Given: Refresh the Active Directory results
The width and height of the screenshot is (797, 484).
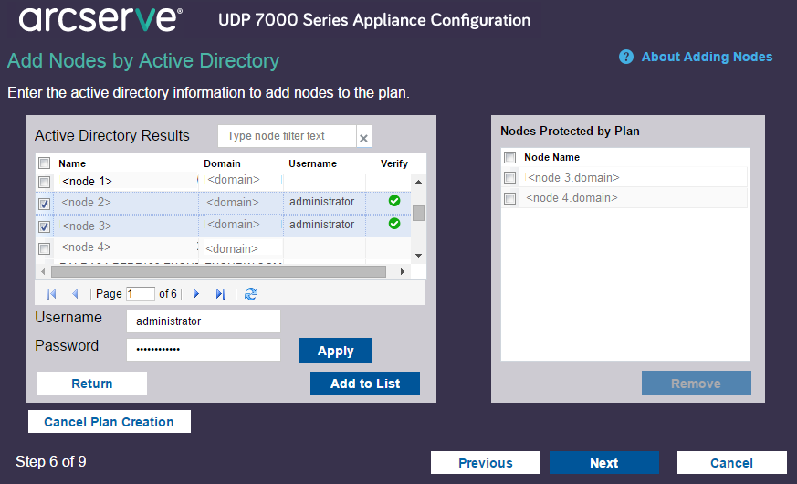Looking at the screenshot, I should (251, 294).
